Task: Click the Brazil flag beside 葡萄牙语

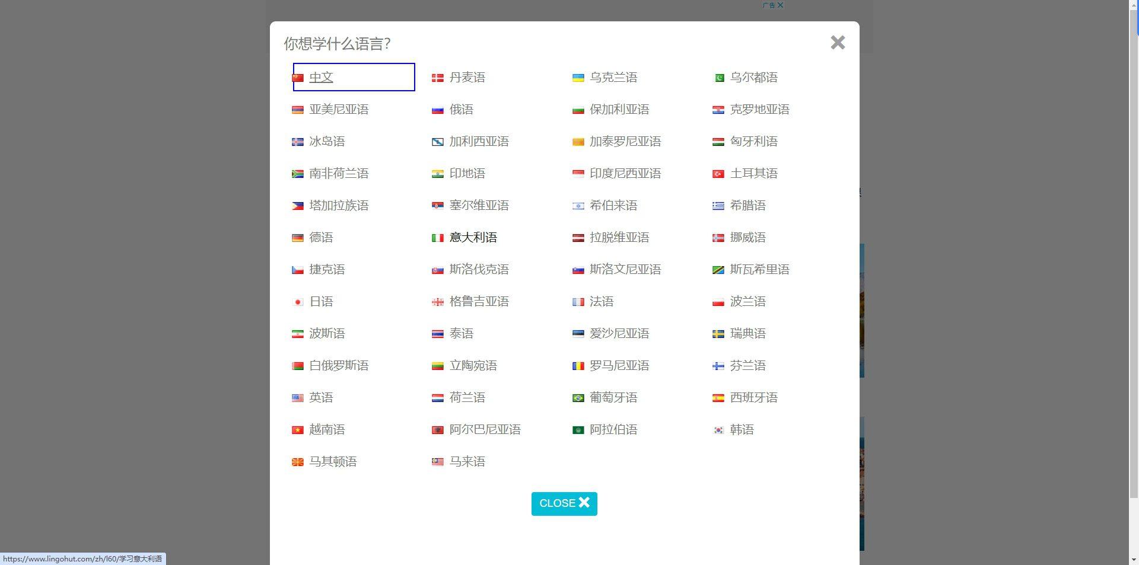Action: 578,398
